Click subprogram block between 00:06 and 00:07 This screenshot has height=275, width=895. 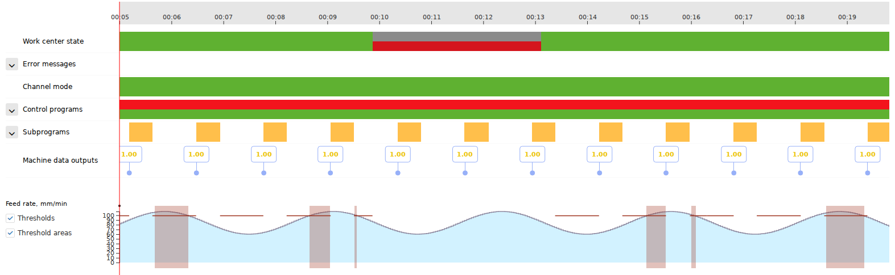(208, 132)
